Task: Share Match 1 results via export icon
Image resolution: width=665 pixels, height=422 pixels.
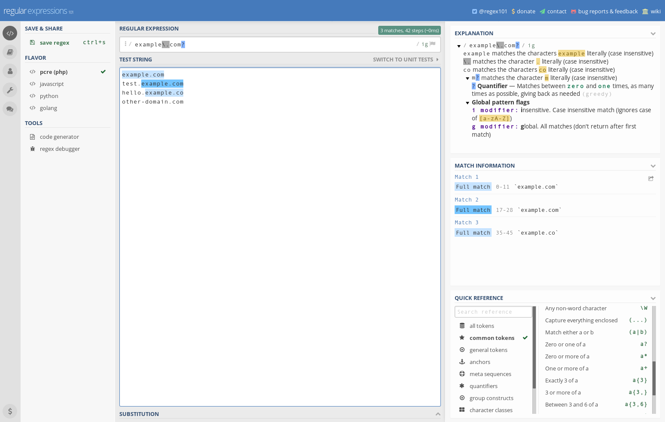Action: [651, 178]
